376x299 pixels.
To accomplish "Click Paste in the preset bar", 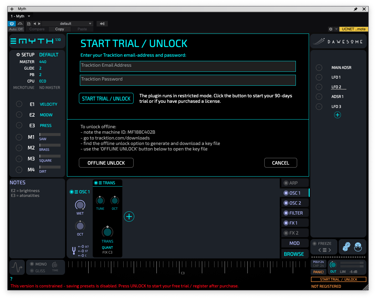I will (x=82, y=29).
